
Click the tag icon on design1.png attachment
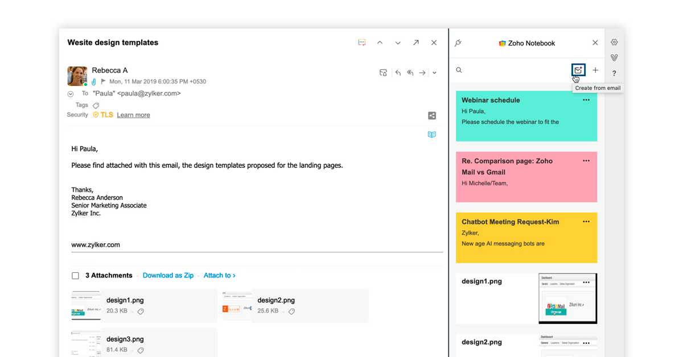[141, 312]
